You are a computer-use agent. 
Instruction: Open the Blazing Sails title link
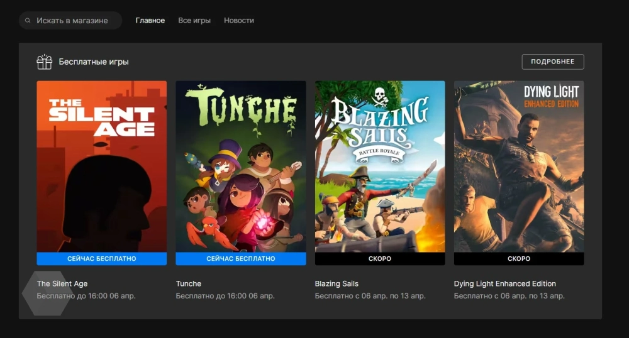point(337,284)
